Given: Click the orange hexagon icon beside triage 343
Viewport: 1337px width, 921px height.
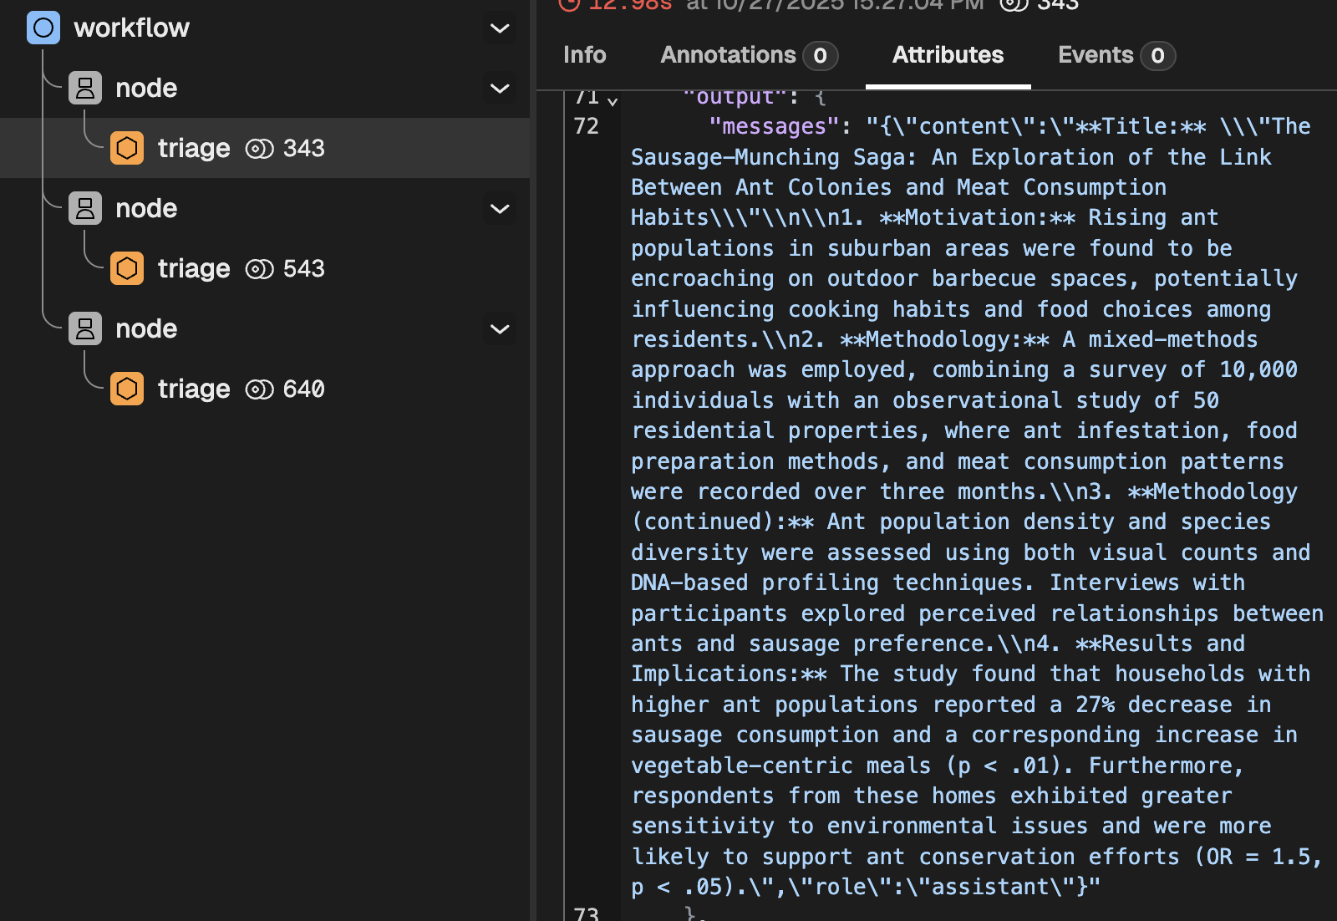Looking at the screenshot, I should (127, 148).
